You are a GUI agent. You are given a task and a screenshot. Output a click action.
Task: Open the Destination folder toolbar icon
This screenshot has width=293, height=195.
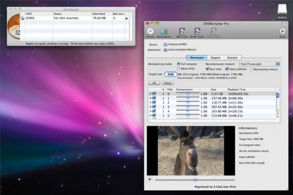164,31
